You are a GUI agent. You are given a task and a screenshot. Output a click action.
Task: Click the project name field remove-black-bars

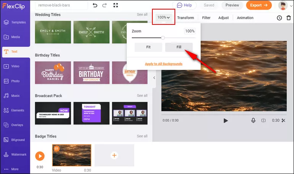(x=61, y=5)
